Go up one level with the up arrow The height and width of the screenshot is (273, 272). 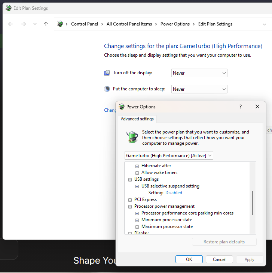(46, 24)
